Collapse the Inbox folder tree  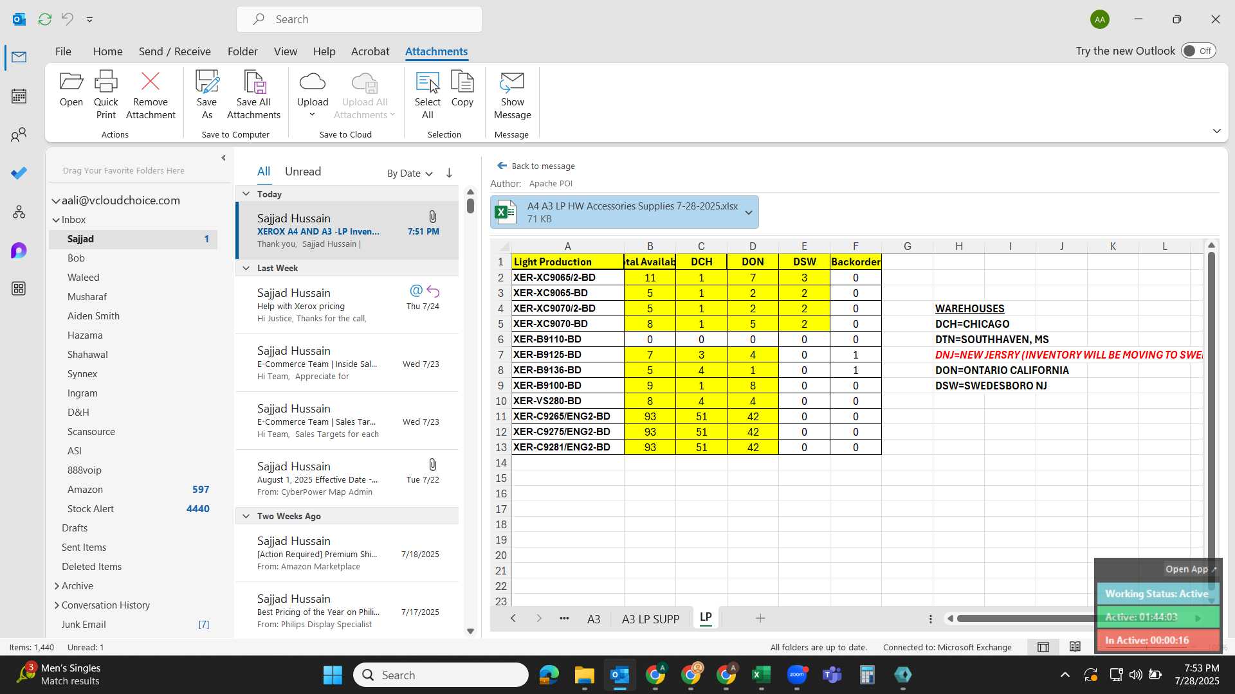coord(56,220)
